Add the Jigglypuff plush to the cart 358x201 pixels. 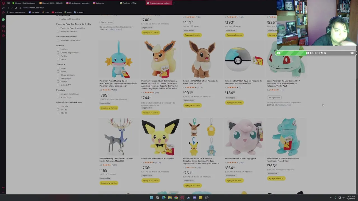point(234,181)
